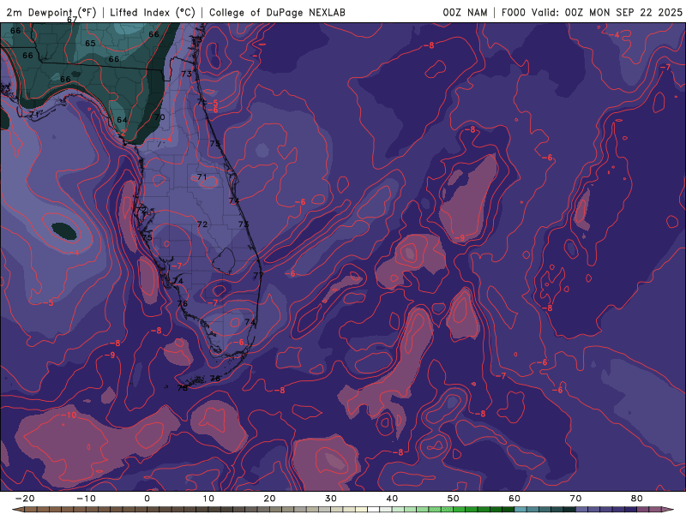Click the dark green dewpoint minimum blob in the Gulf
The width and height of the screenshot is (686, 514).
coord(64,230)
